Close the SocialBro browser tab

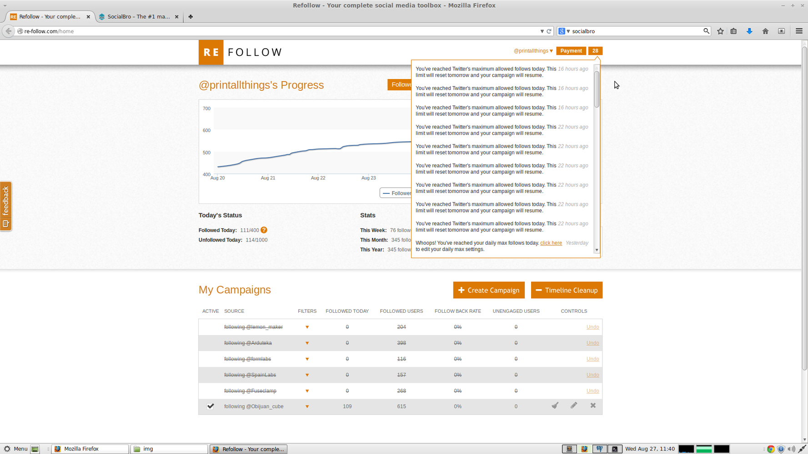(x=176, y=17)
